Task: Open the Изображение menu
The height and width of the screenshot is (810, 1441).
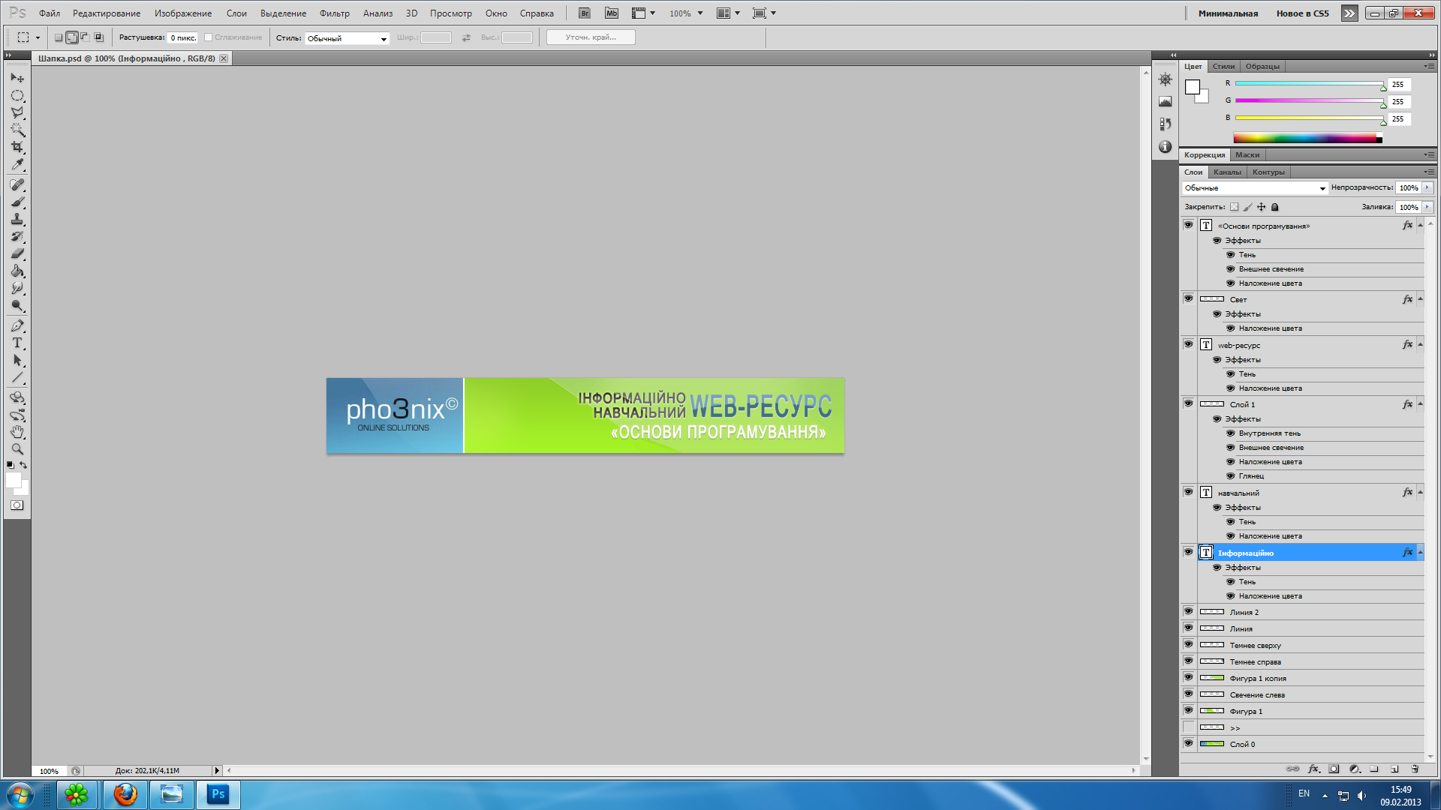Action: click(x=183, y=13)
